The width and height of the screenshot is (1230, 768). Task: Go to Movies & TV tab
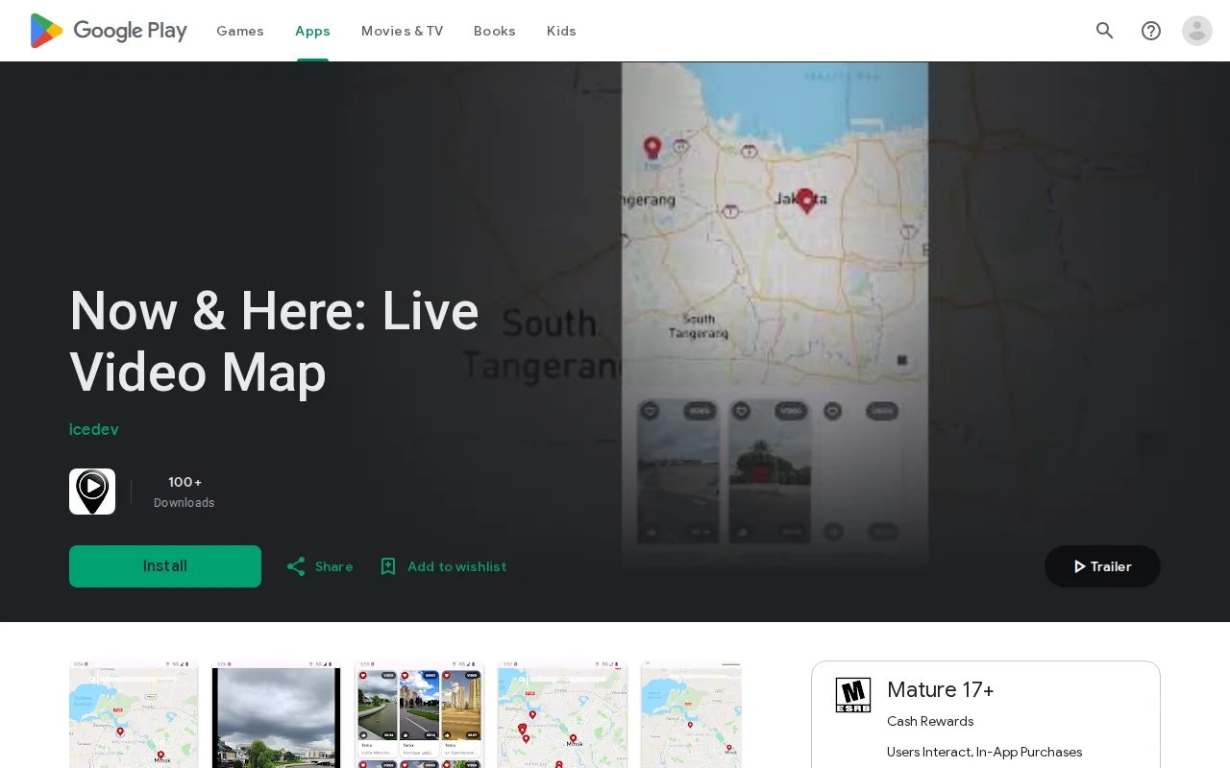tap(402, 31)
